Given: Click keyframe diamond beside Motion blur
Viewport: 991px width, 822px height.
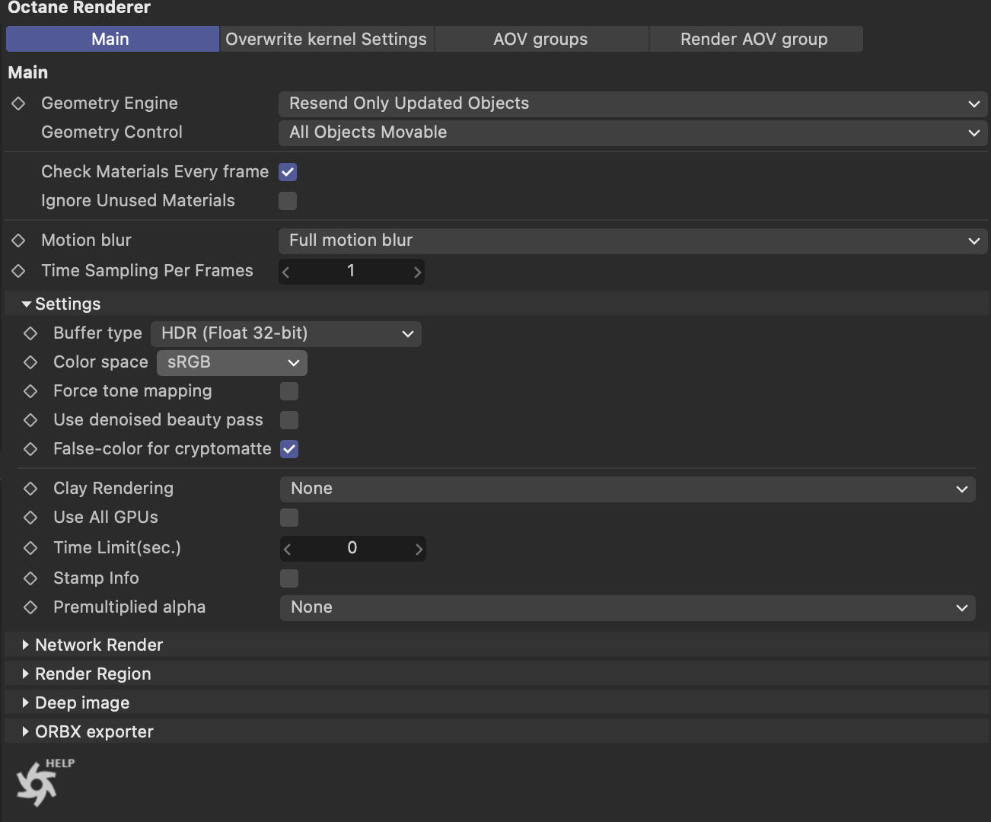Looking at the screenshot, I should (19, 241).
